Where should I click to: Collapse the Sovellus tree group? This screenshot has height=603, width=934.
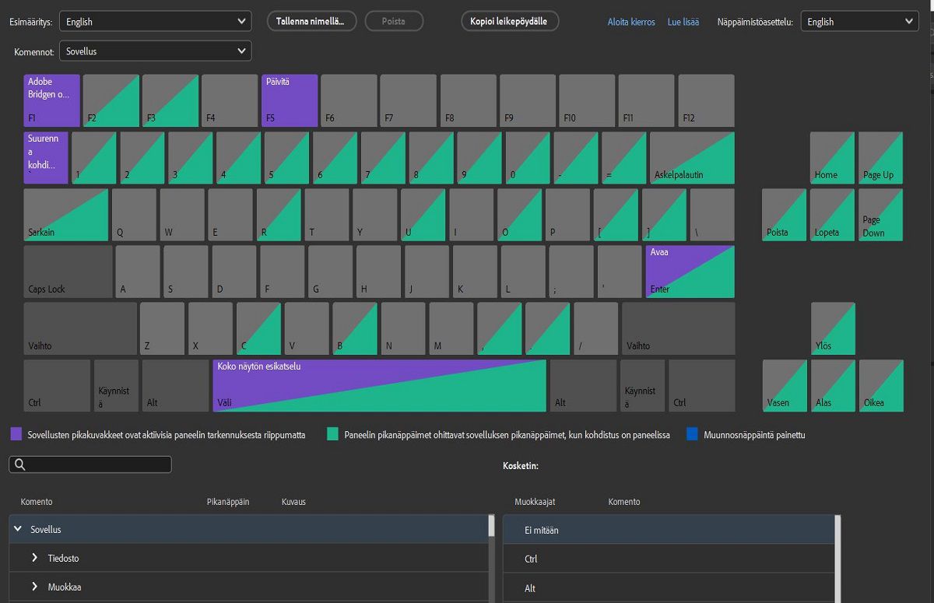pos(18,529)
